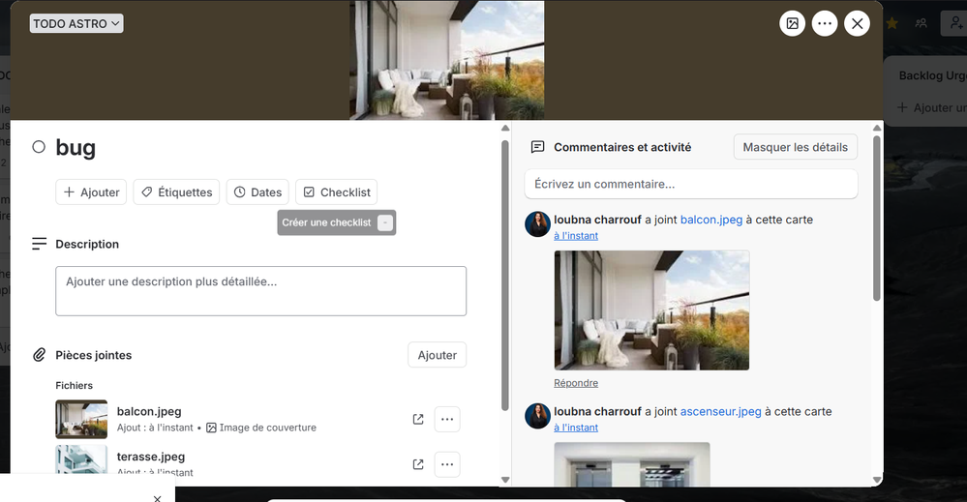This screenshot has height=502, width=967.
Task: Click loubna charrouf avatar on ascenseur.jpeg activity
Action: pos(538,416)
